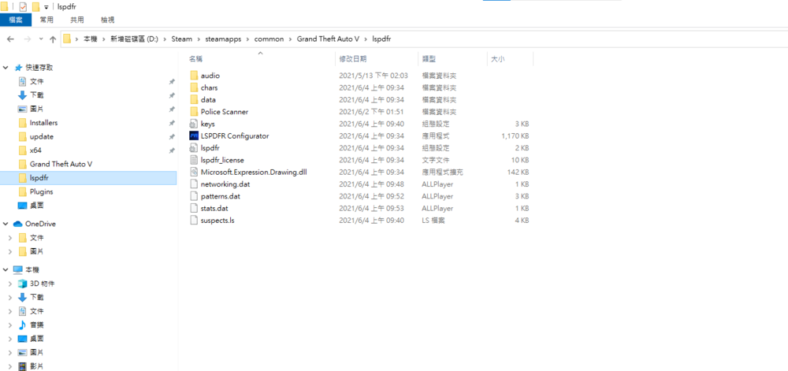
Task: Expand 3D 物件 under 本機
Action: pos(10,284)
